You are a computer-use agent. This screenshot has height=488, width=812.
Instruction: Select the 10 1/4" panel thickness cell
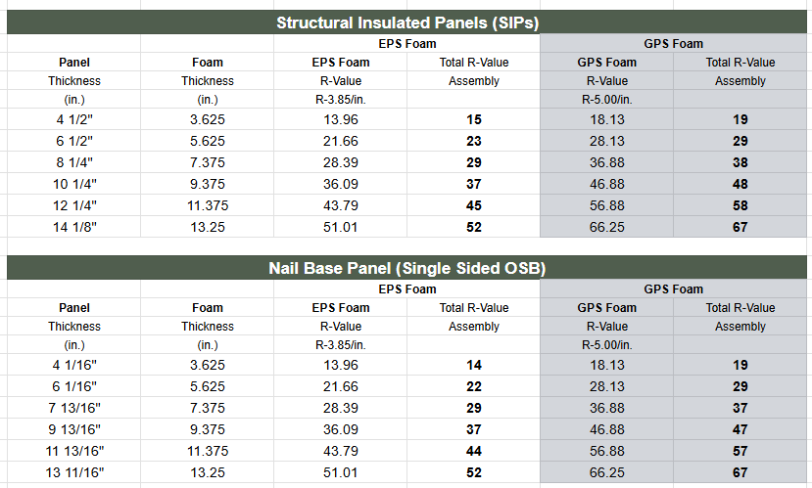click(x=74, y=184)
